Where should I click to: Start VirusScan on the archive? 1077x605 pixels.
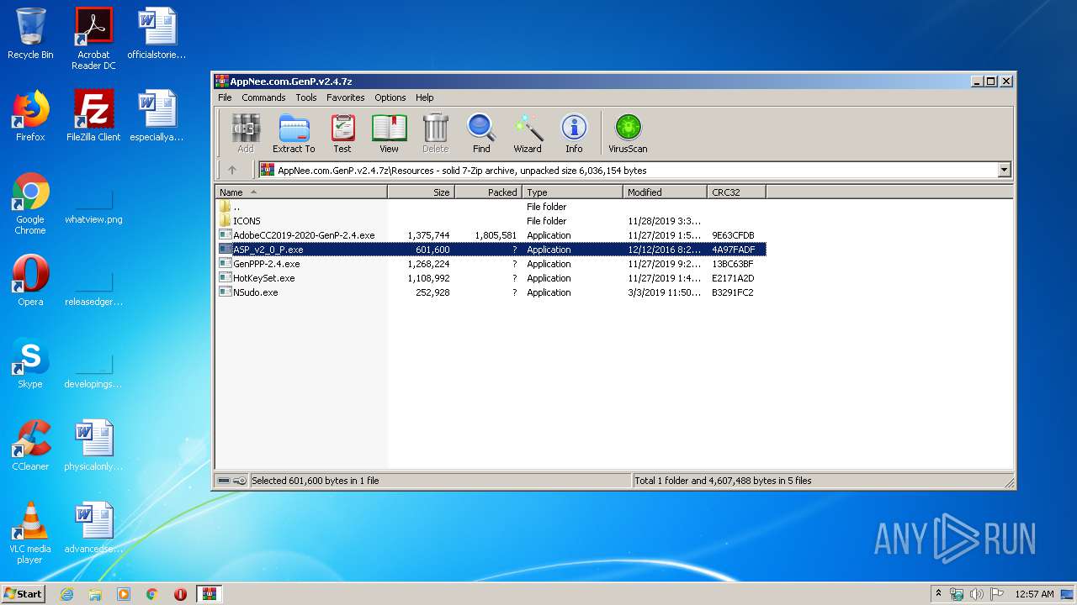click(628, 134)
